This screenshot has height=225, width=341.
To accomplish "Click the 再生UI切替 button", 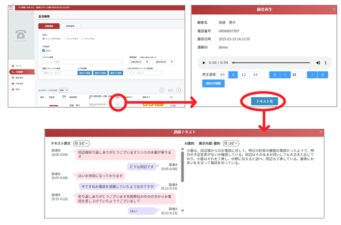I will click(x=213, y=83).
